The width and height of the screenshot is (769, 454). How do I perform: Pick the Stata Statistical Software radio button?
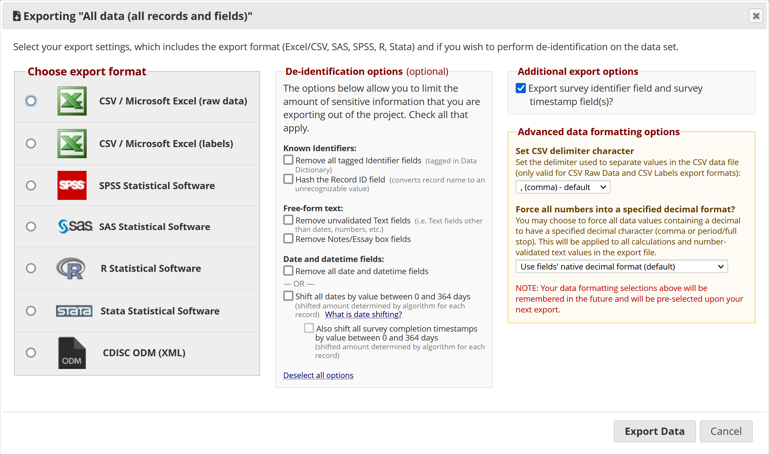31,311
